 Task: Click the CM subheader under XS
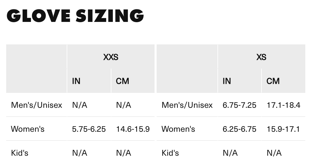273,81
